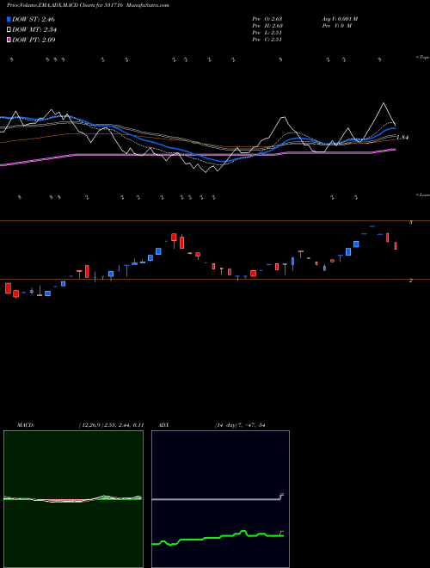Click the 'Pre V: 0 M' value
This screenshot has height=568, width=430.
pos(336,26)
